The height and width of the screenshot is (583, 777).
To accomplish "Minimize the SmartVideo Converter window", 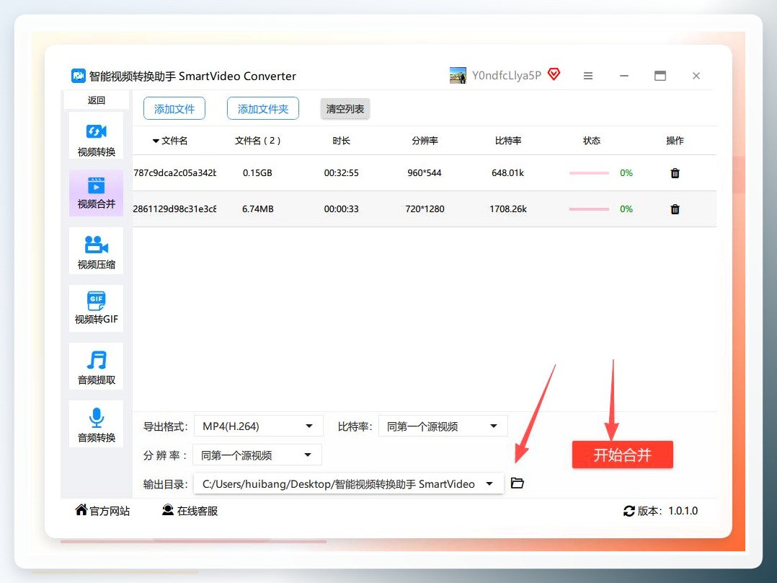I will [624, 76].
